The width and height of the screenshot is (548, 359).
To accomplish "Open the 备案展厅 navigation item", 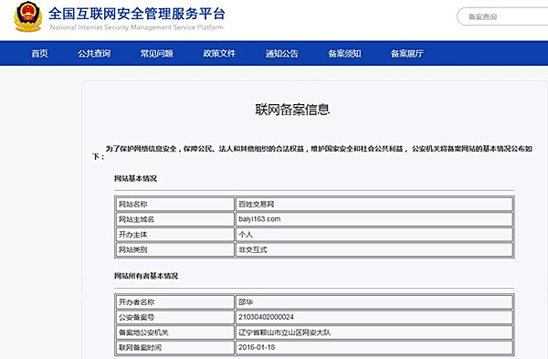I will pyautogui.click(x=406, y=54).
